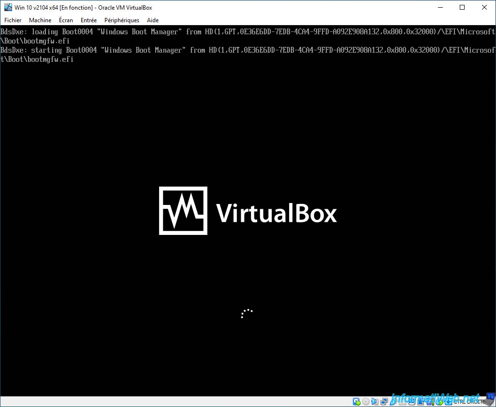Image resolution: width=496 pixels, height=407 pixels.
Task: Click the USB devices status icon
Action: point(393,402)
